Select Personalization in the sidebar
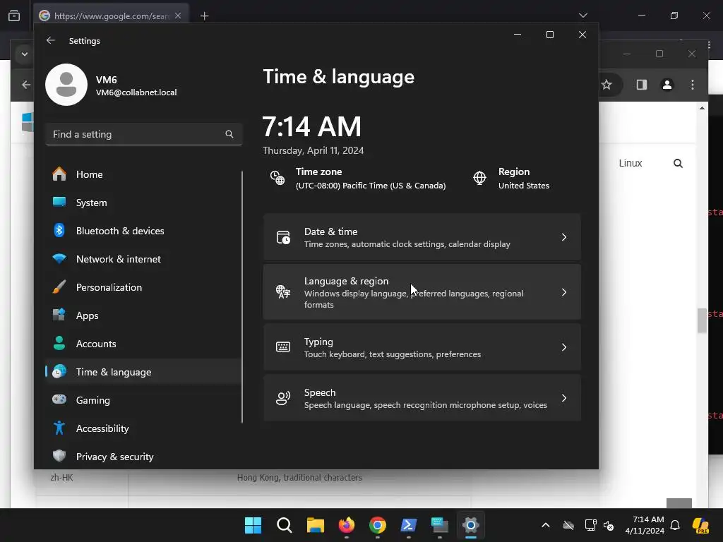723x542 pixels. pyautogui.click(x=143, y=287)
